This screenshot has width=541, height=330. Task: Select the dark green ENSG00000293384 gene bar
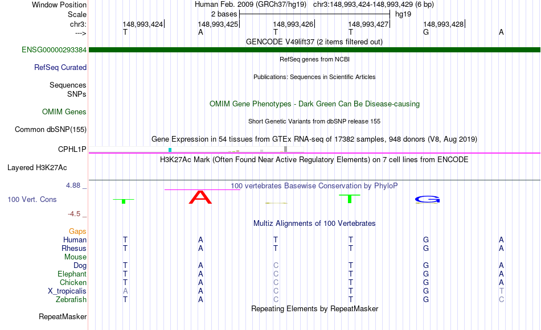point(314,49)
